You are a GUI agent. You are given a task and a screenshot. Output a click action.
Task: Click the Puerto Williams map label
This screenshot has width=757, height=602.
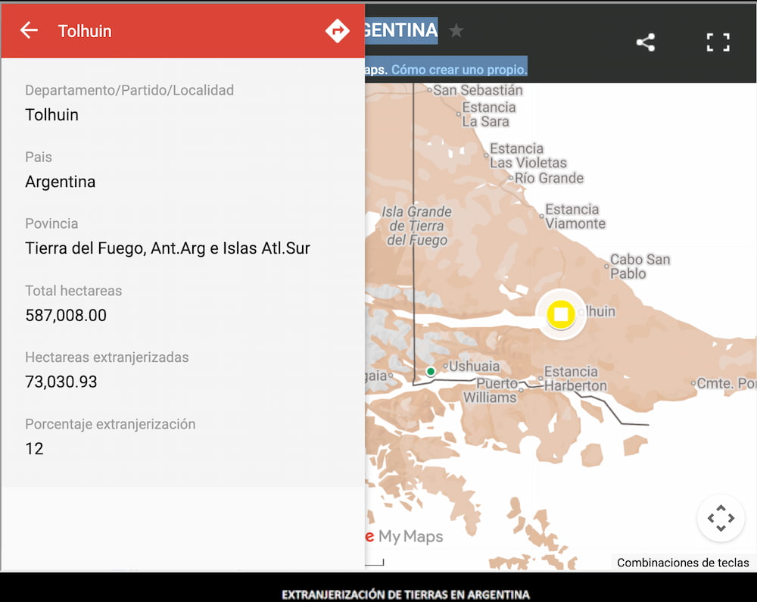tap(491, 391)
